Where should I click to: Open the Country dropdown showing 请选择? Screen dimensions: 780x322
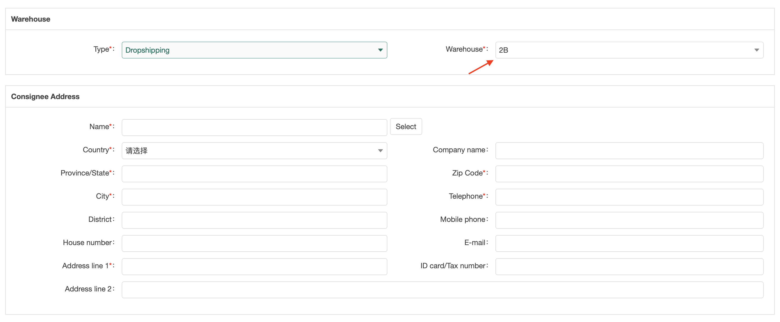(x=254, y=150)
